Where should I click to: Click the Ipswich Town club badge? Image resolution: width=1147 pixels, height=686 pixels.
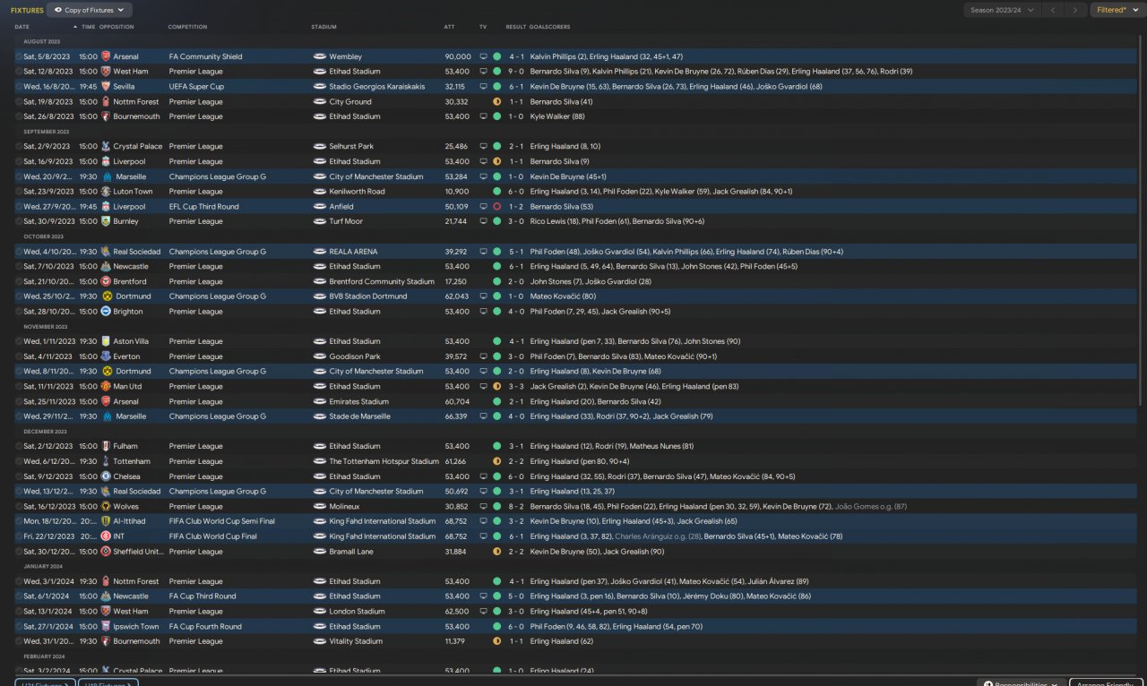click(106, 627)
